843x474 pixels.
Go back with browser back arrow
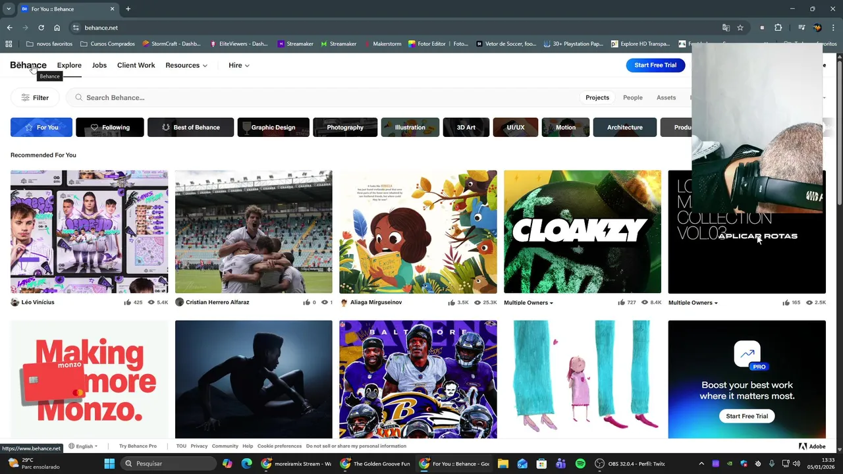[9, 28]
